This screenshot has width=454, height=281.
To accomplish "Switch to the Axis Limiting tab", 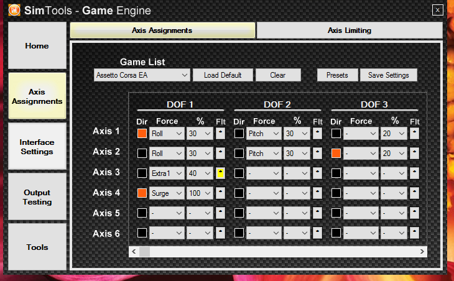I will 350,30.
